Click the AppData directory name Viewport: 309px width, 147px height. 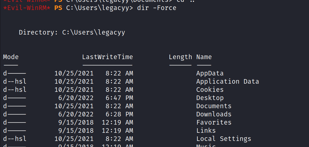tap(210, 73)
